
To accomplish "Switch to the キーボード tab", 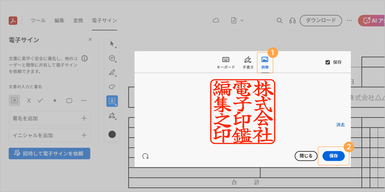I will pos(226,63).
